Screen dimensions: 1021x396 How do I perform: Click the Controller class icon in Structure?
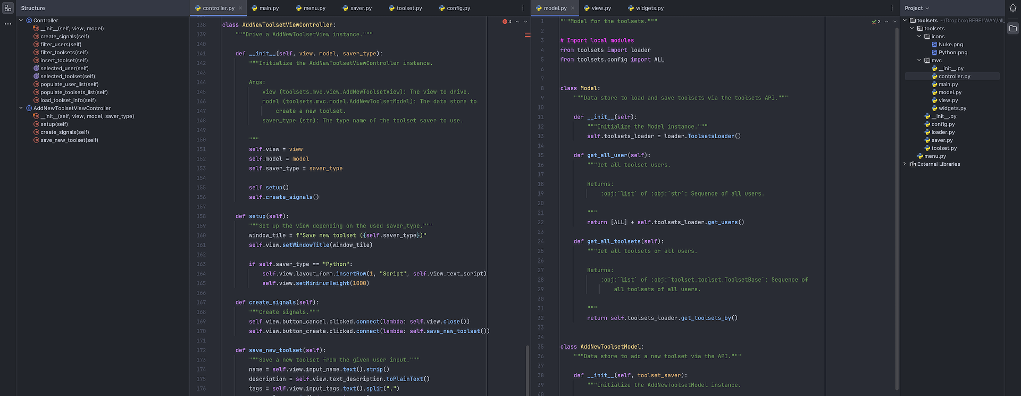pos(29,20)
